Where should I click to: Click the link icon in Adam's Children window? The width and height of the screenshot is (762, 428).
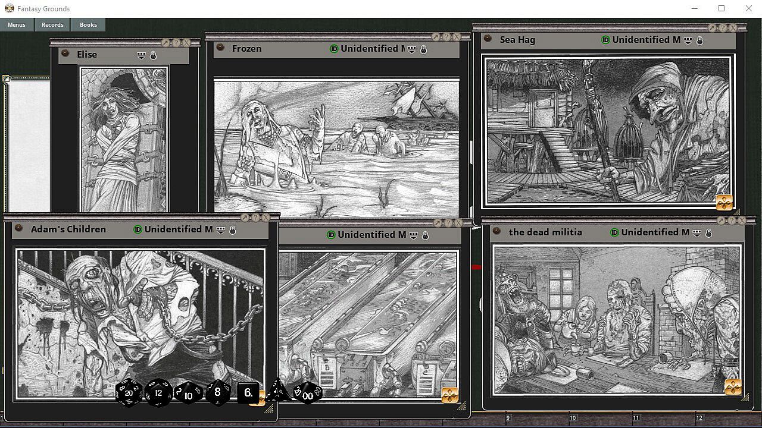click(x=18, y=228)
